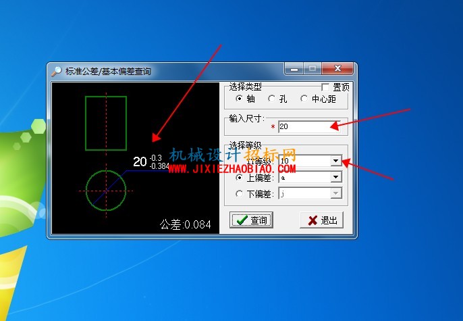The height and width of the screenshot is (321, 463).
Task: Close the window with the red X
Action: click(x=337, y=68)
